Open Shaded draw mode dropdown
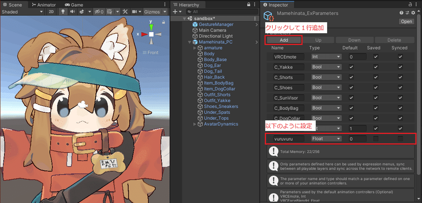This screenshot has width=422, height=203. (x=22, y=12)
